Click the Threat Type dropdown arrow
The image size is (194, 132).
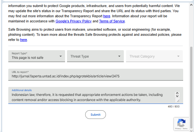pyautogui.click(x=119, y=57)
